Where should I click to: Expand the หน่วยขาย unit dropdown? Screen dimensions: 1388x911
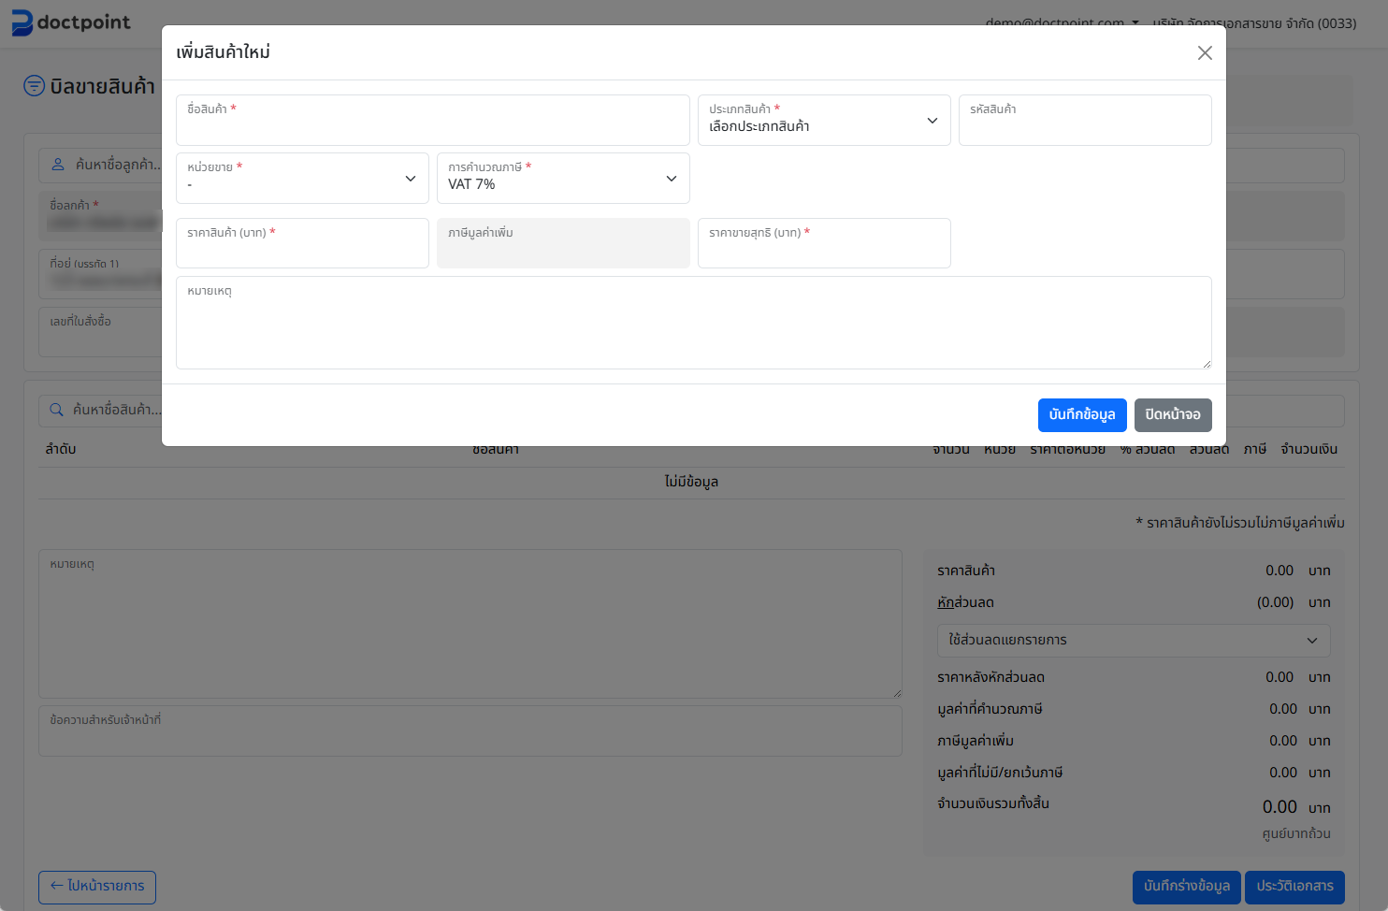tap(302, 179)
